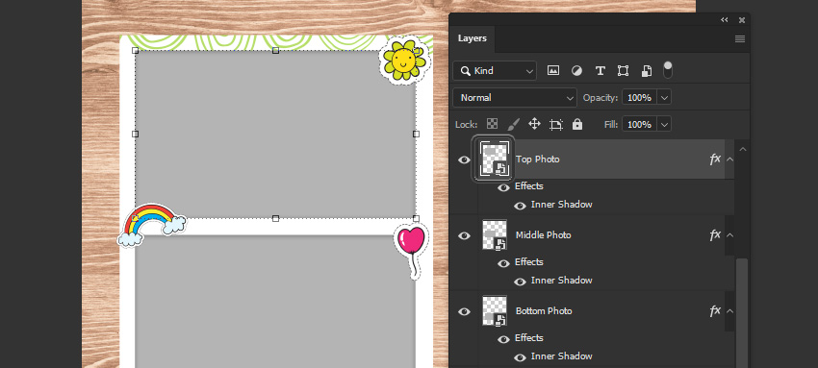Hide the Top Photo layer
Viewport: 818px width, 368px height.
pos(464,159)
